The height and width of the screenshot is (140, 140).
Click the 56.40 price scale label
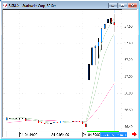tap(129, 127)
